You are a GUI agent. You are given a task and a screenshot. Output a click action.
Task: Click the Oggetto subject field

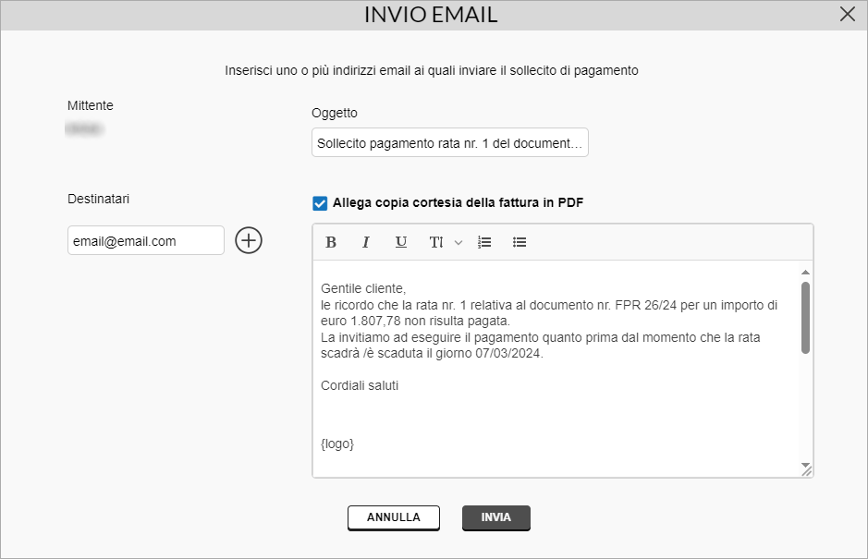coord(449,143)
